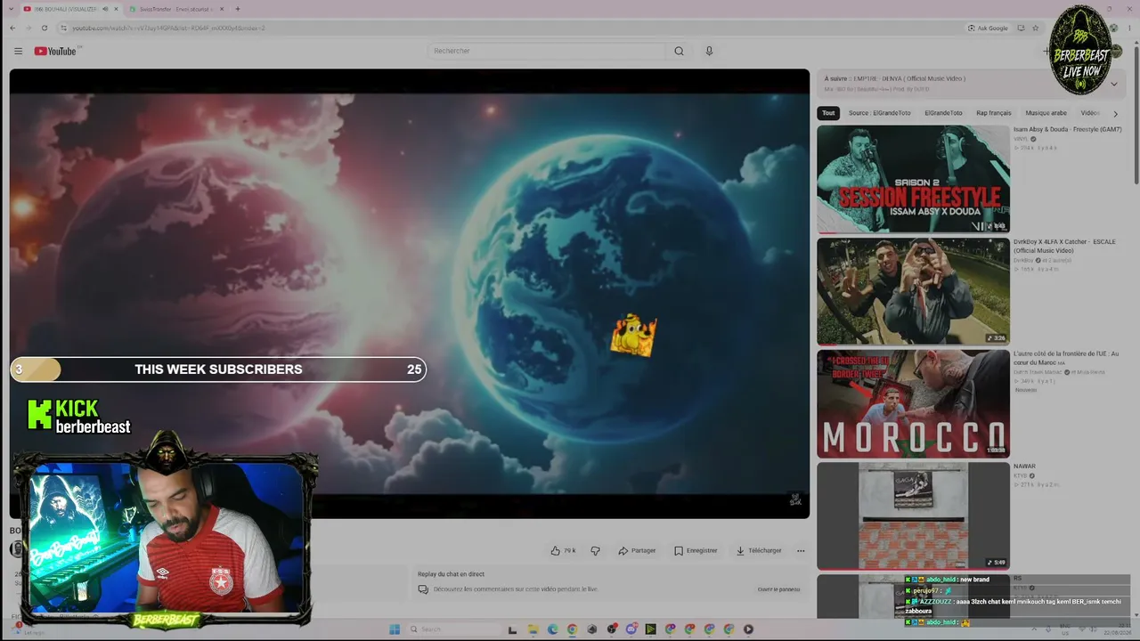
Task: Select the 'Tout' filter chip
Action: [828, 113]
